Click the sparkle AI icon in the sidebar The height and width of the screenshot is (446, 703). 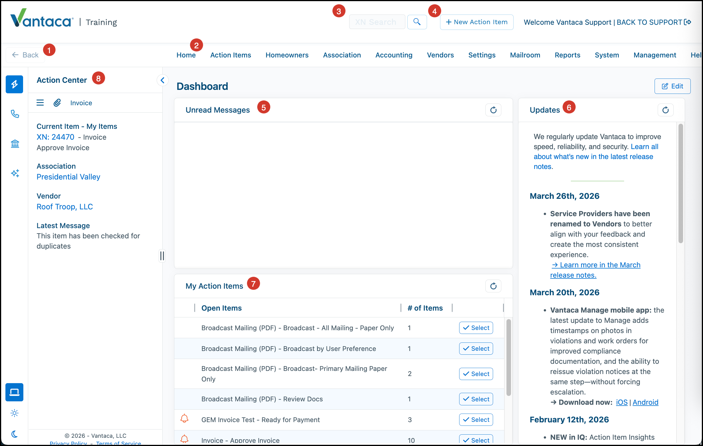coord(15,173)
